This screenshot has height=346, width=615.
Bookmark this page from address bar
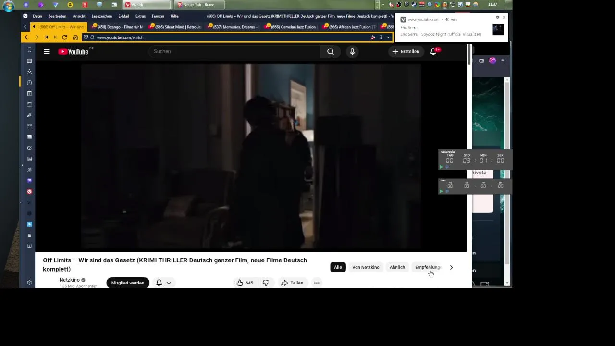381,37
